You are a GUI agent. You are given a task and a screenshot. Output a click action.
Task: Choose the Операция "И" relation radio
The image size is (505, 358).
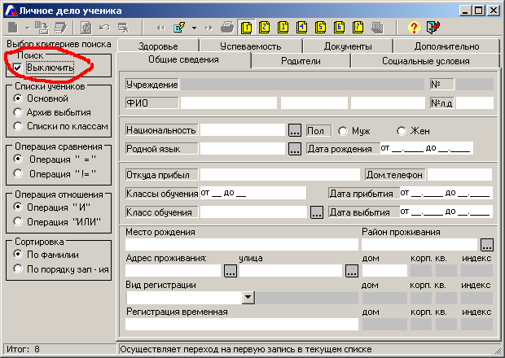[18, 207]
